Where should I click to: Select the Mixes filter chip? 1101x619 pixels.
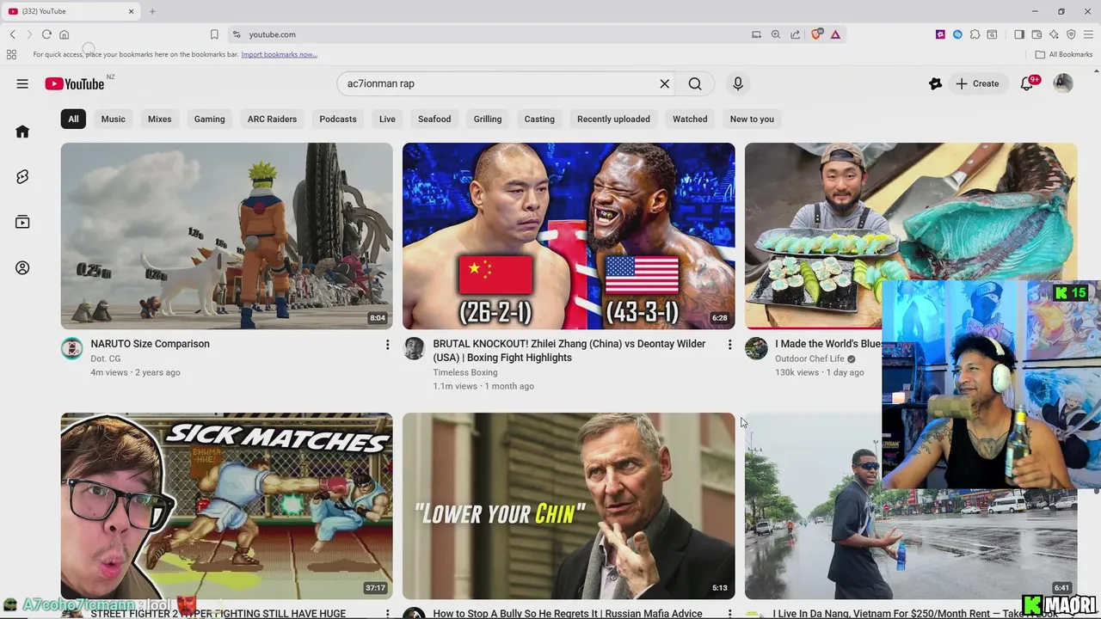tap(159, 120)
